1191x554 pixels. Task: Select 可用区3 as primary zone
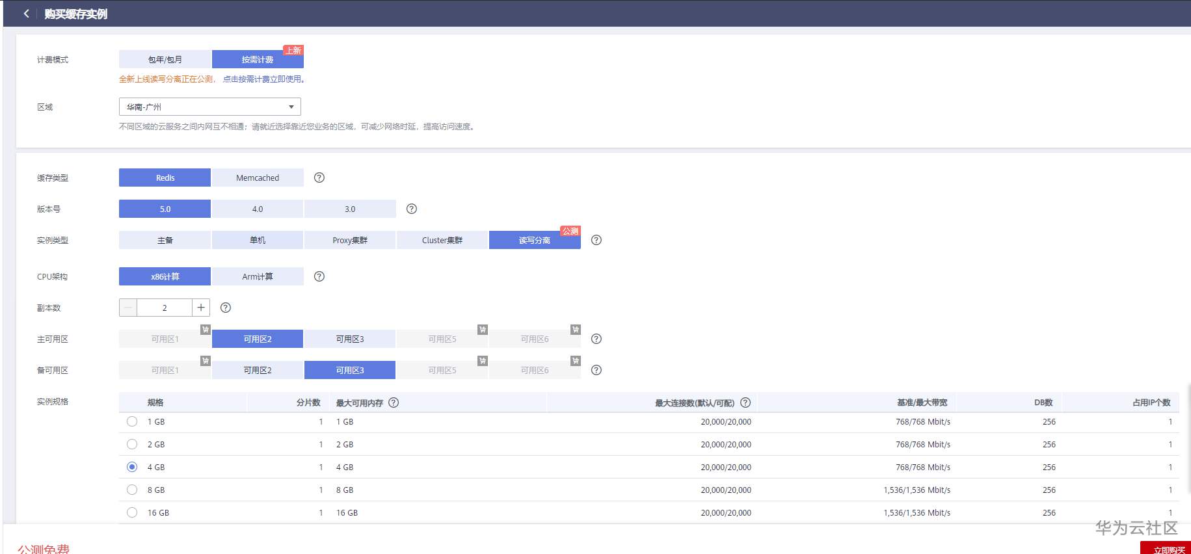point(350,339)
